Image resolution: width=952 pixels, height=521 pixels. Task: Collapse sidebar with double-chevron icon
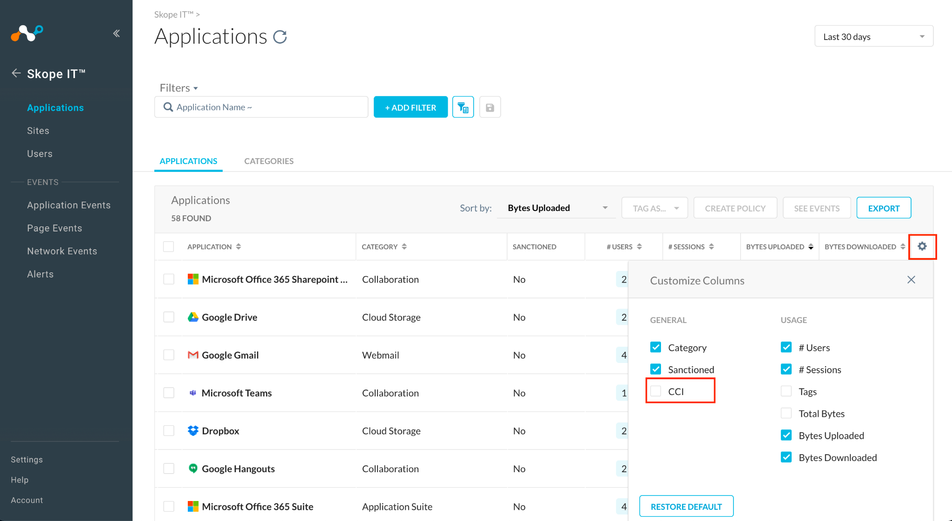[116, 33]
